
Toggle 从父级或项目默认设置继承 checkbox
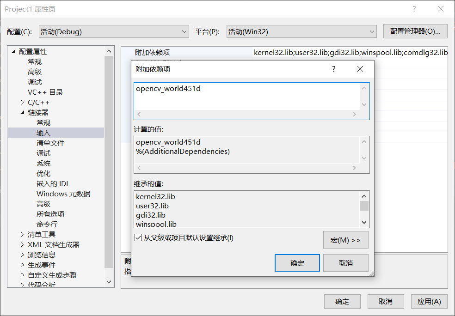[x=138, y=238]
